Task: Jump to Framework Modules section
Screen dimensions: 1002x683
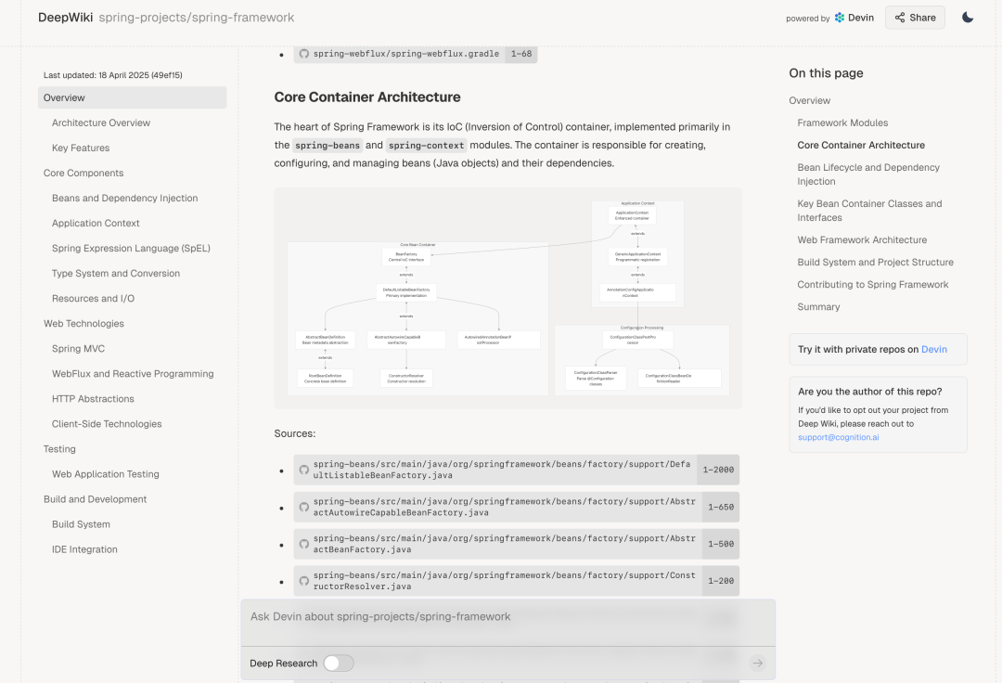Action: pyautogui.click(x=842, y=122)
